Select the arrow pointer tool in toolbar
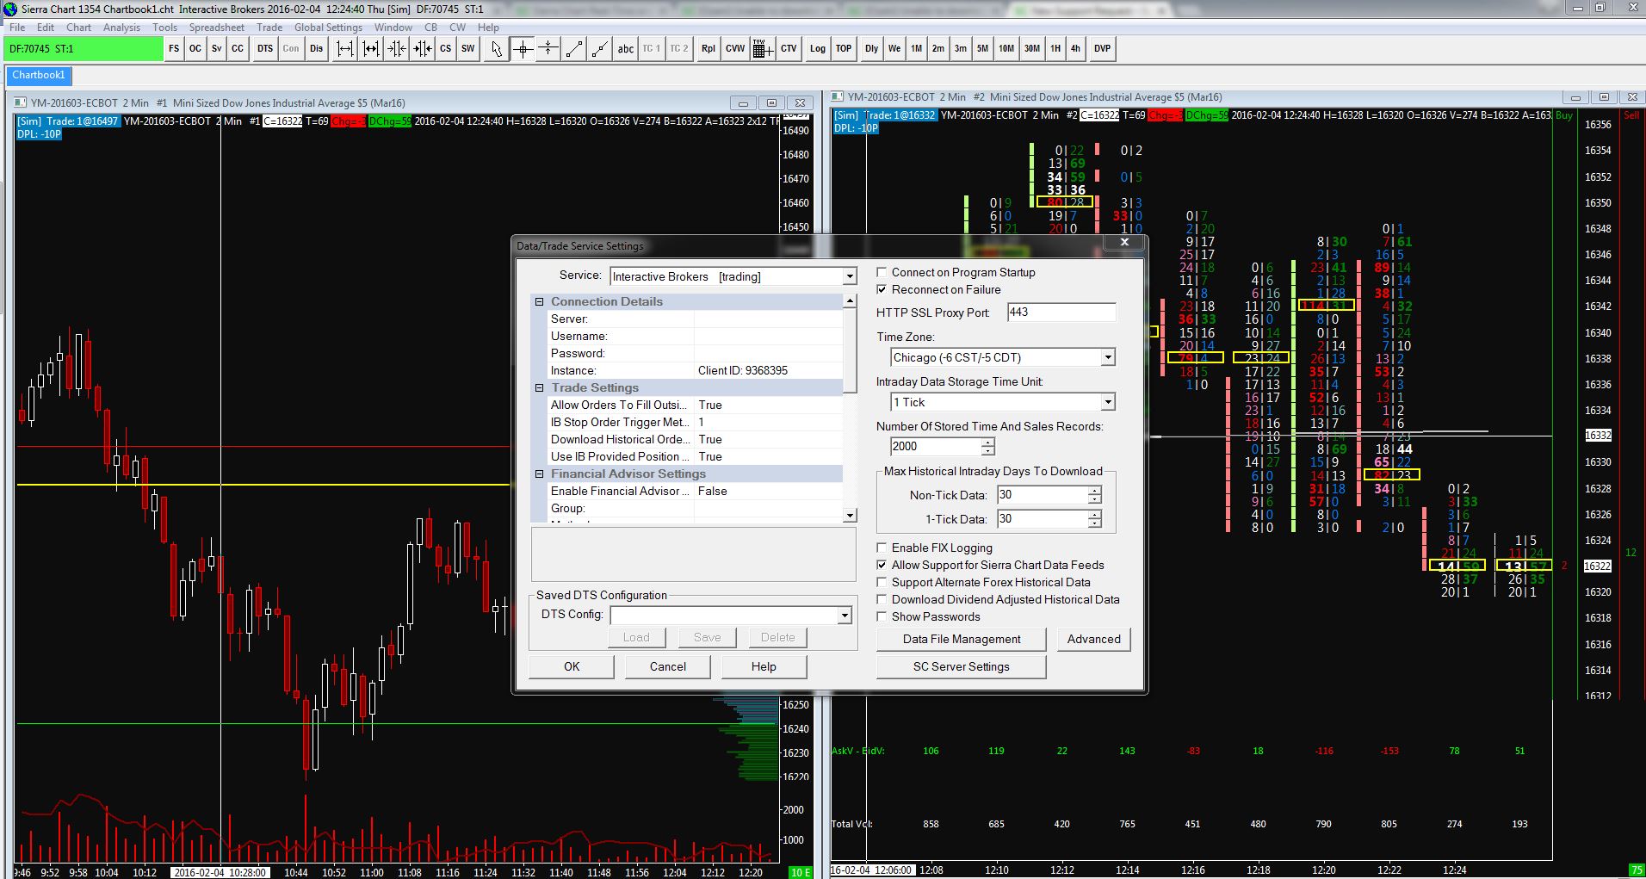1646x879 pixels. pos(496,49)
